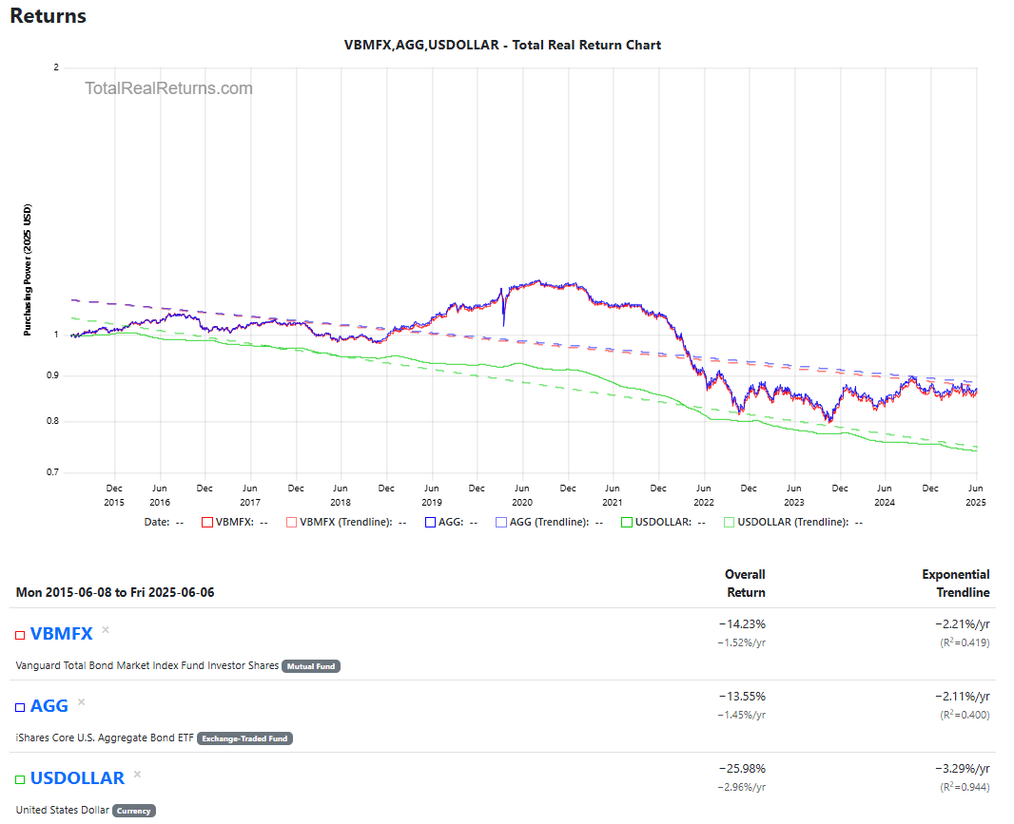Click the Currency badge
1014x824 pixels.
pyautogui.click(x=134, y=811)
